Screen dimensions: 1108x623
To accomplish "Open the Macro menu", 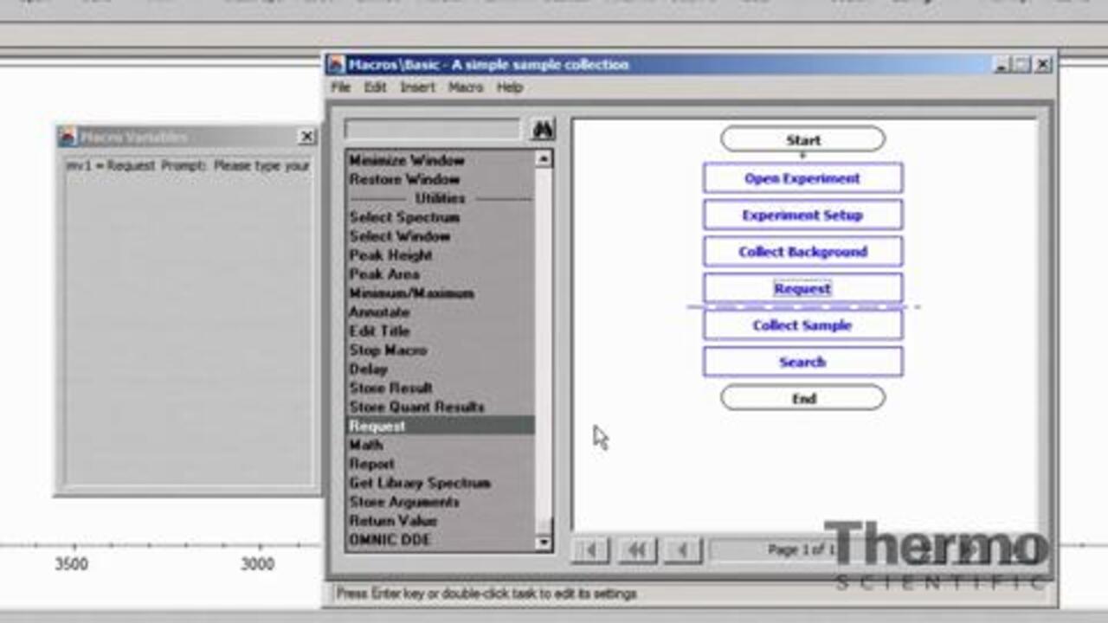I will point(465,87).
